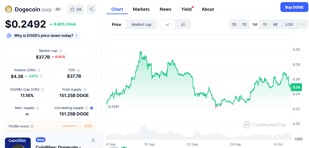Collapse the CoinBites panel chevron

pos(93,140)
